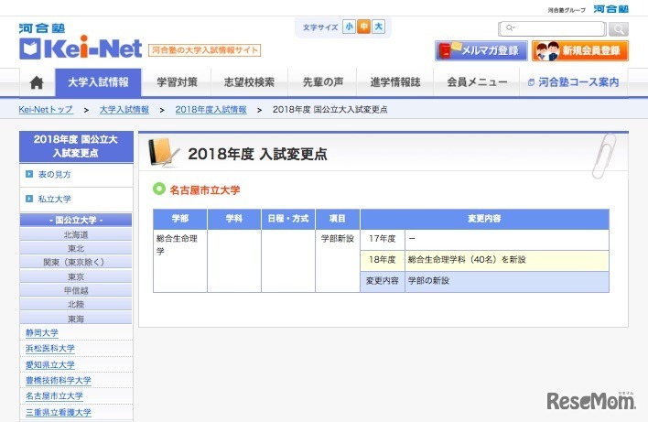Click the 項目 column header
648x422 pixels.
338,219
